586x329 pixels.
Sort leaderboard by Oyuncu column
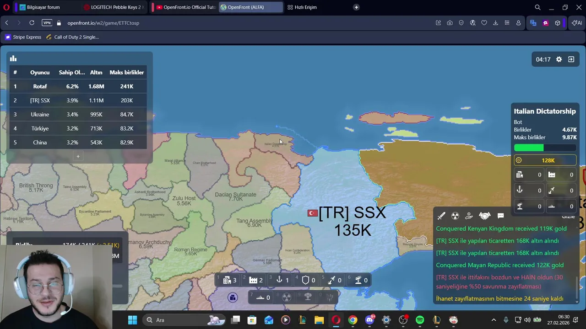40,72
